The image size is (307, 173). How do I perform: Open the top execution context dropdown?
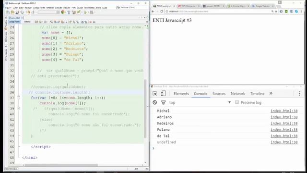click(200, 102)
